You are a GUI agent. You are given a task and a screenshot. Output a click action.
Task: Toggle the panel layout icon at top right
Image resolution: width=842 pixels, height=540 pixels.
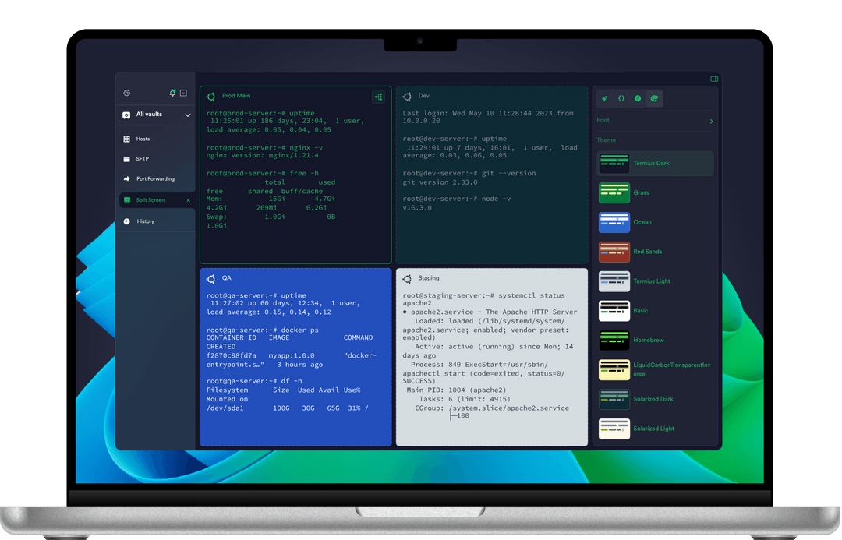[714, 79]
